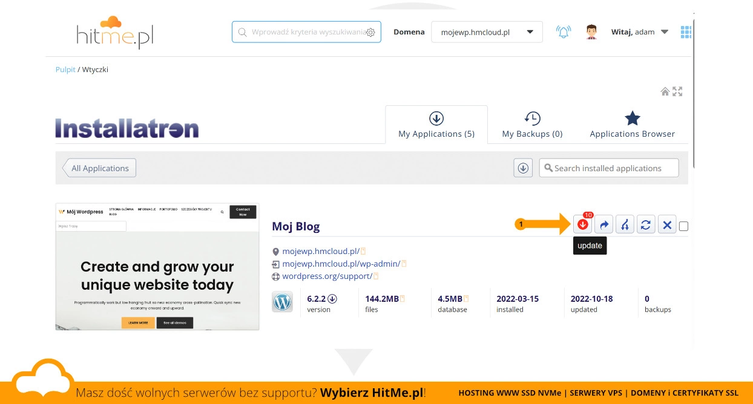Click the import download icon beside search

coord(523,168)
